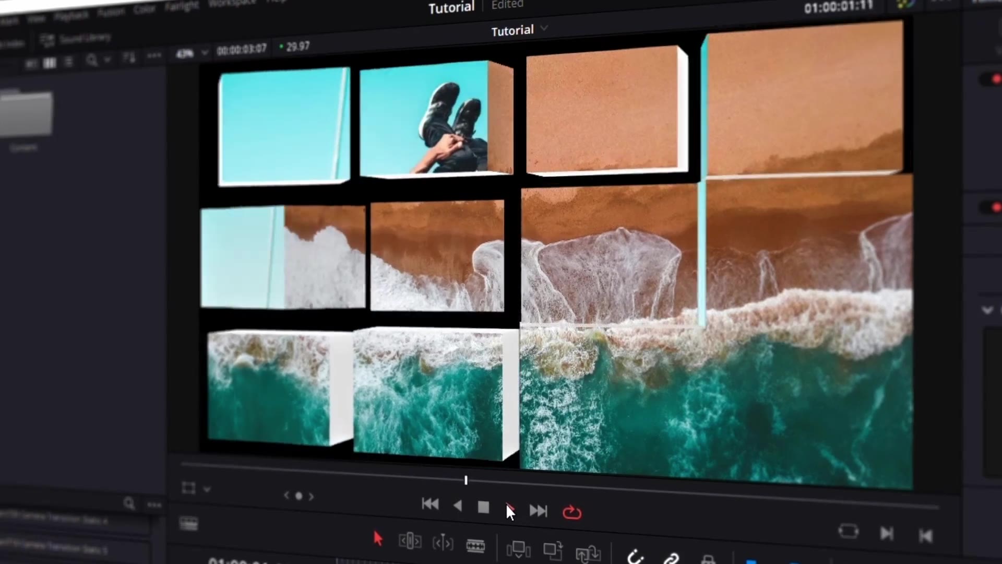The width and height of the screenshot is (1002, 564).
Task: Go to the next edit using the right skip icon
Action: 886,534
